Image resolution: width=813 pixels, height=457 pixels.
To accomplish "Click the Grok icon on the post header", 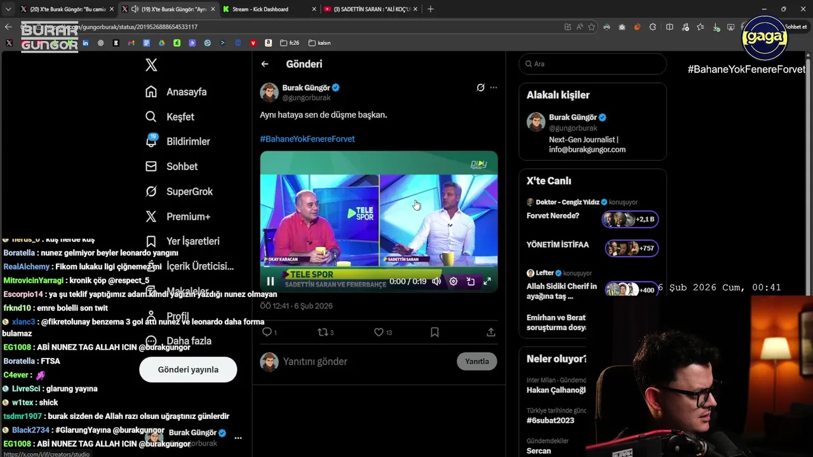I will [481, 88].
